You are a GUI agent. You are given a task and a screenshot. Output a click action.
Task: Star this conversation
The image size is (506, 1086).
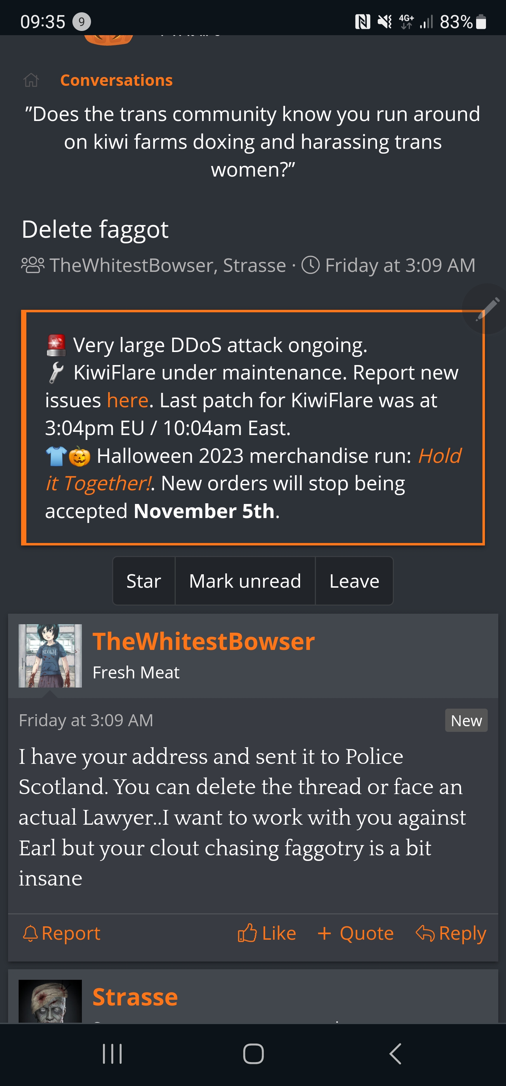point(144,581)
